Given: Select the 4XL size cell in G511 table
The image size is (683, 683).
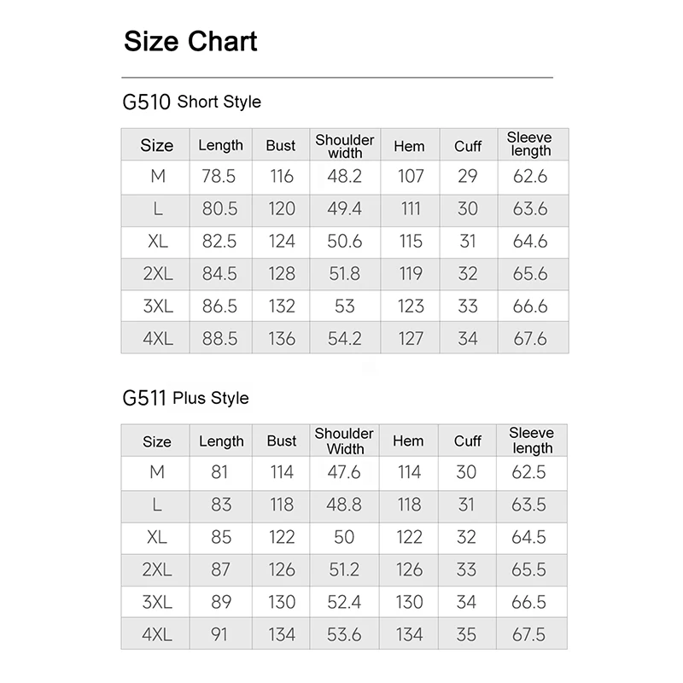Looking at the screenshot, I should (157, 634).
